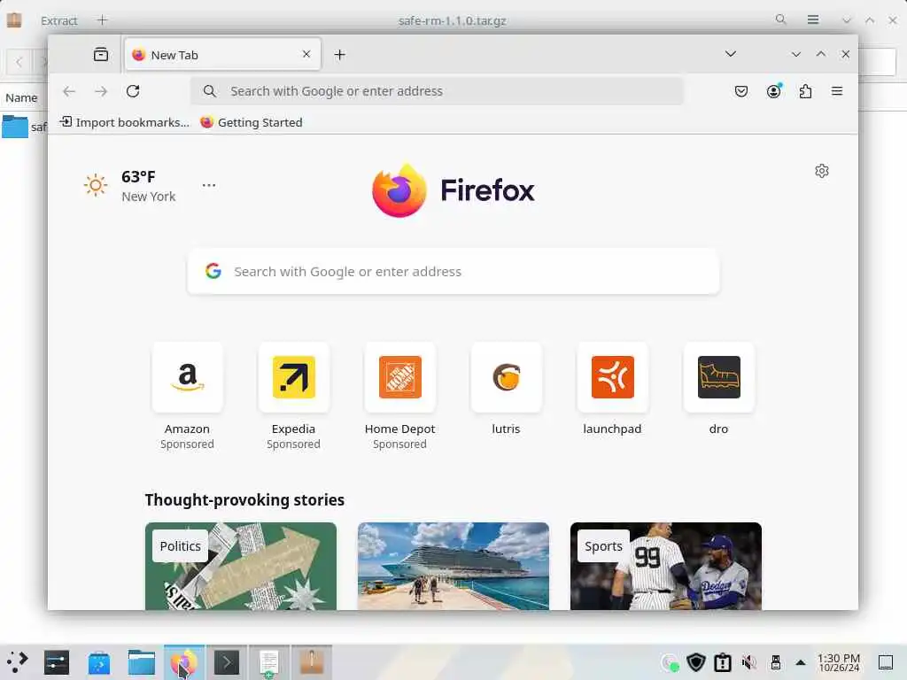This screenshot has height=680, width=907.
Task: Open the clock showing 1:30 PM
Action: click(839, 662)
